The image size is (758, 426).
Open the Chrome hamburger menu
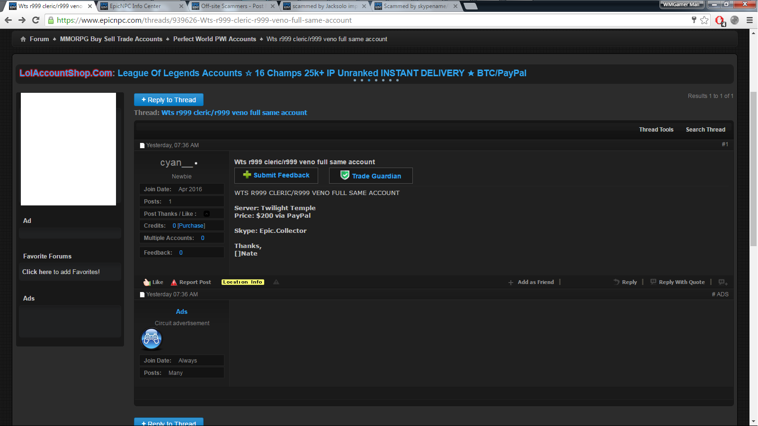click(x=749, y=20)
